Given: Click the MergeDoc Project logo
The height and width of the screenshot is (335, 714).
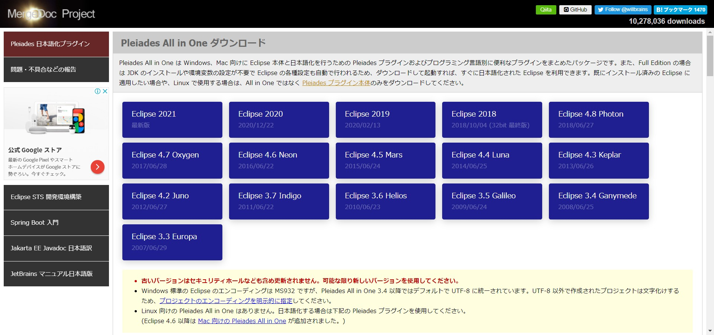Looking at the screenshot, I should point(51,14).
